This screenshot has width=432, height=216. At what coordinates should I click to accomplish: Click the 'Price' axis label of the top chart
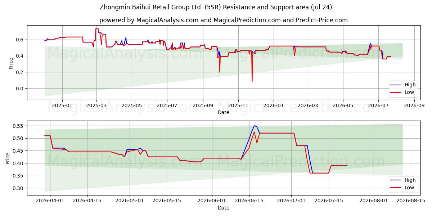pyautogui.click(x=11, y=63)
